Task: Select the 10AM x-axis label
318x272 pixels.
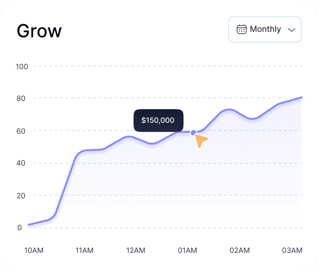Action: pyautogui.click(x=34, y=251)
